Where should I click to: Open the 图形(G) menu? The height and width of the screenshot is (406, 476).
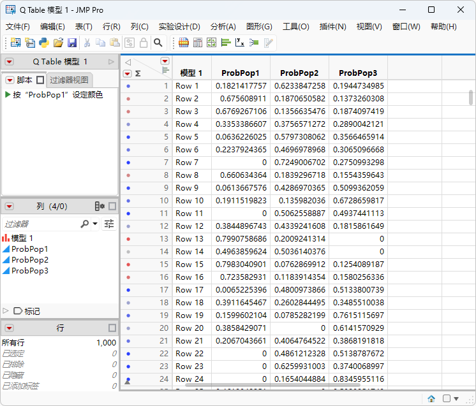(259, 27)
